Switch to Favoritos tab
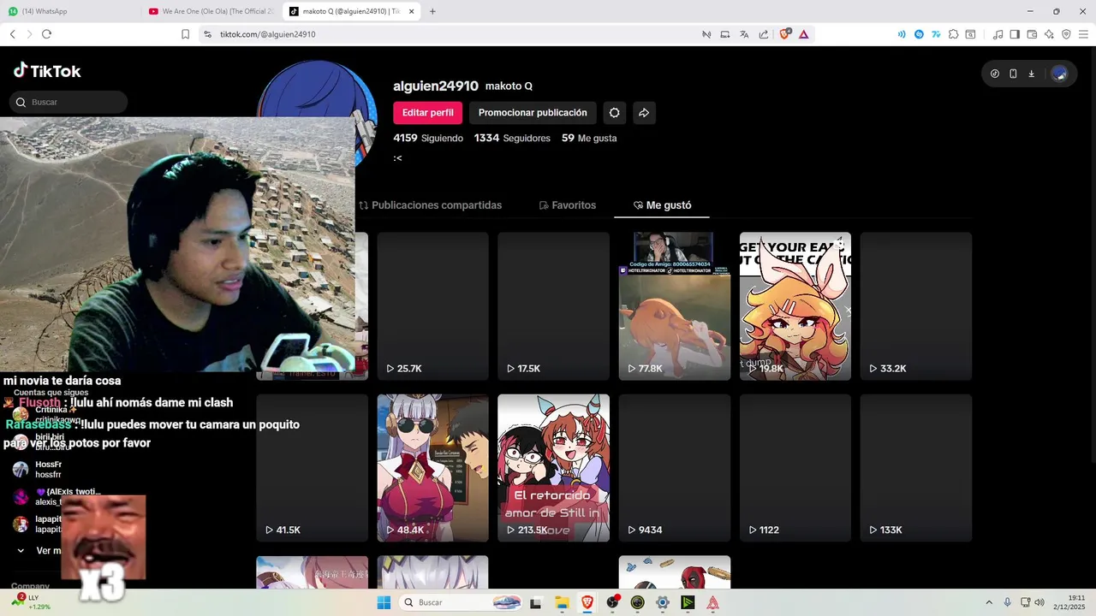Image resolution: width=1096 pixels, height=616 pixels. click(x=567, y=205)
